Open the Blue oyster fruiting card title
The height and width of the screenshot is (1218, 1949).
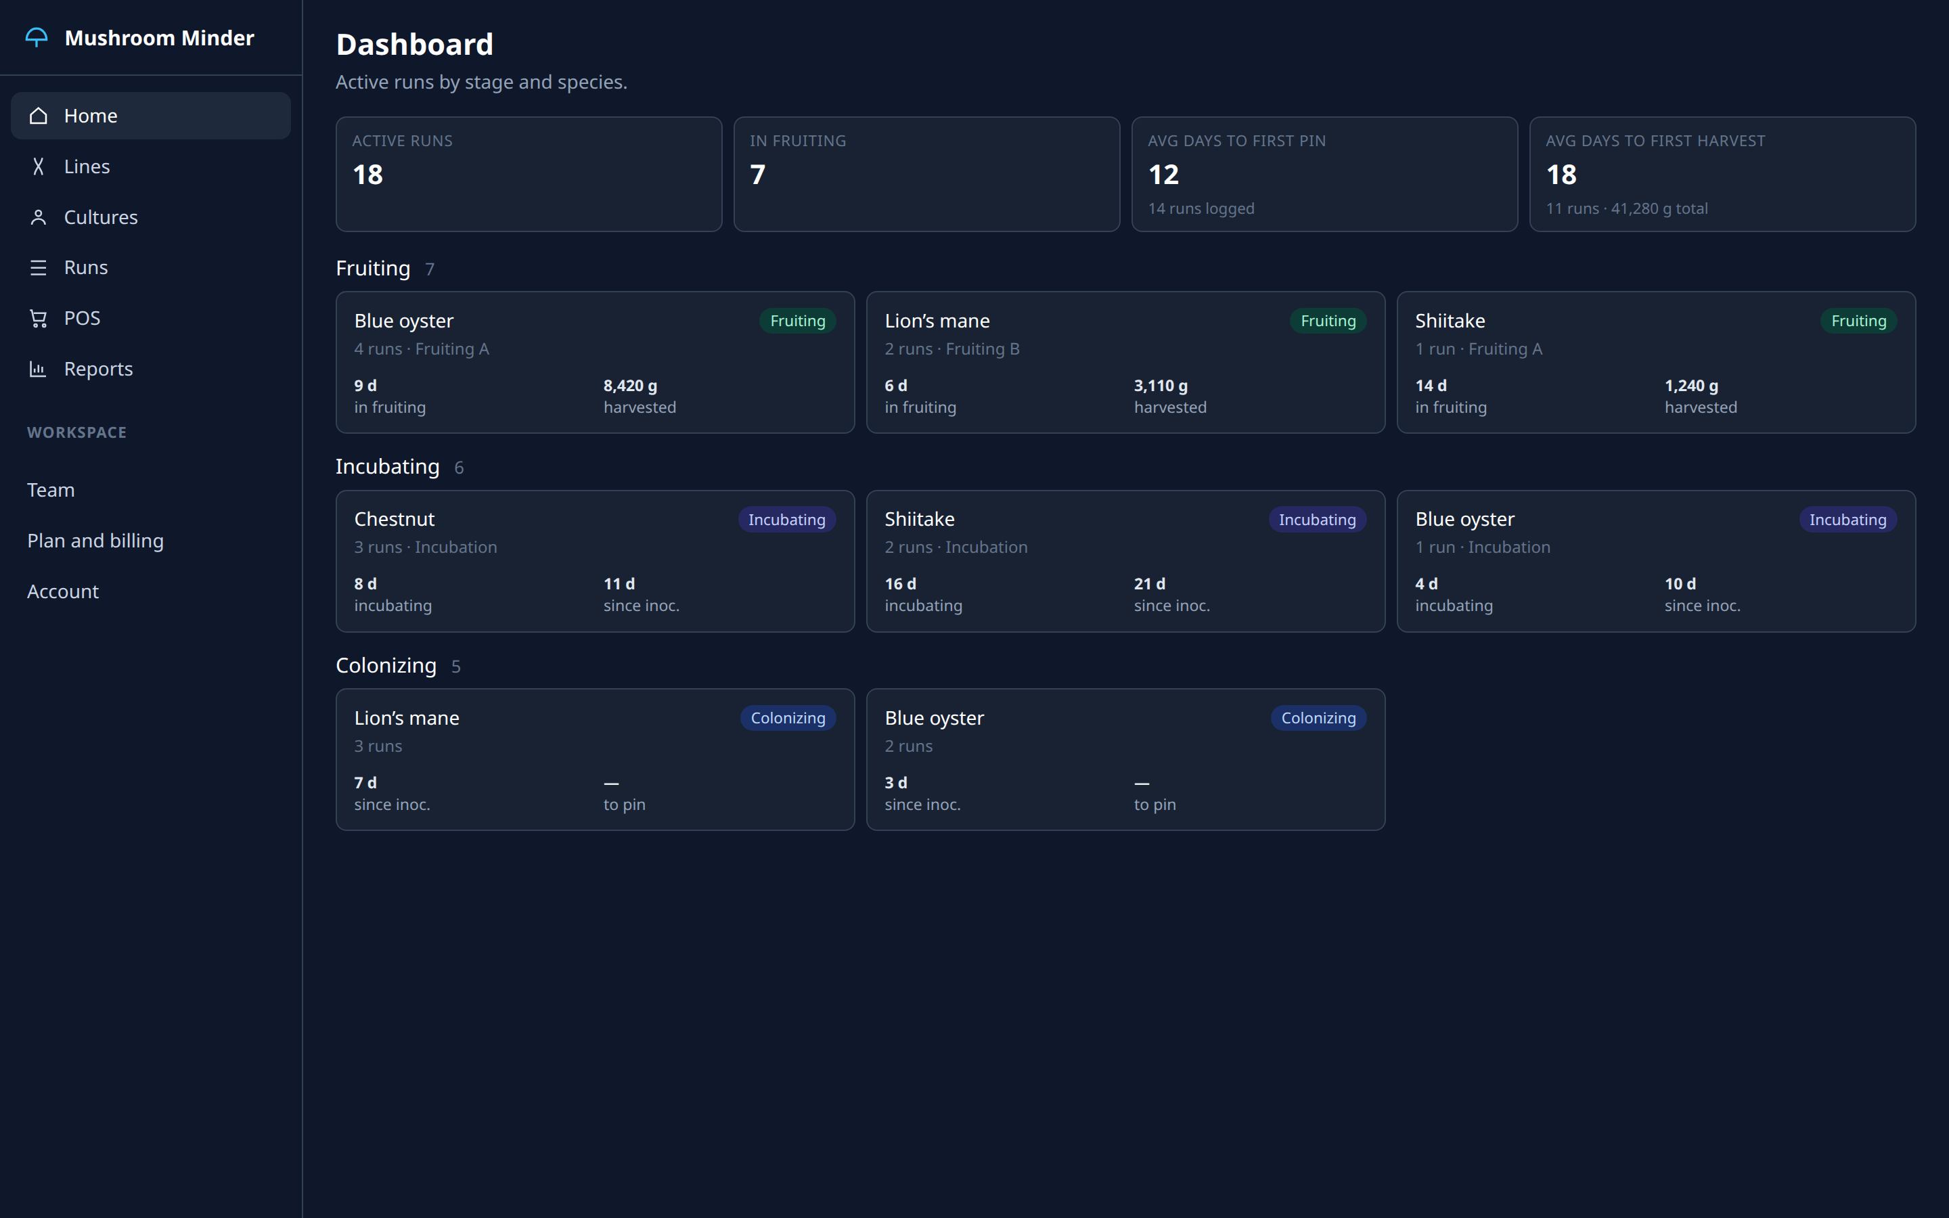click(x=403, y=321)
